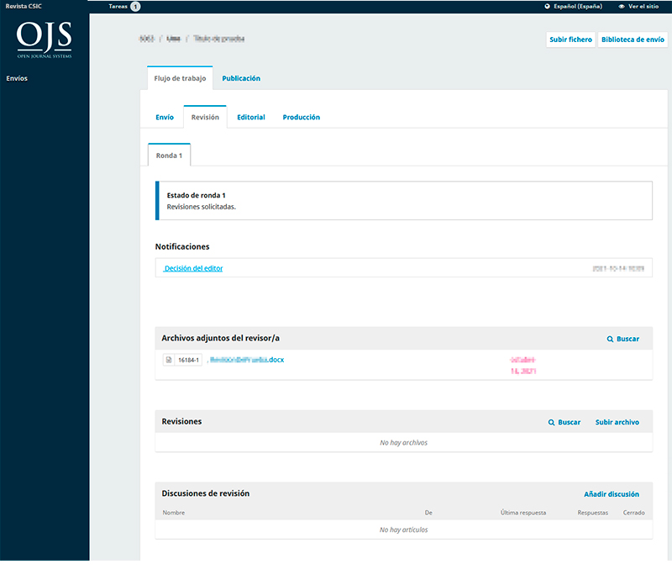Screen dimensions: 672x580
Task: Click the document icon for file 16184-1
Action: click(169, 360)
